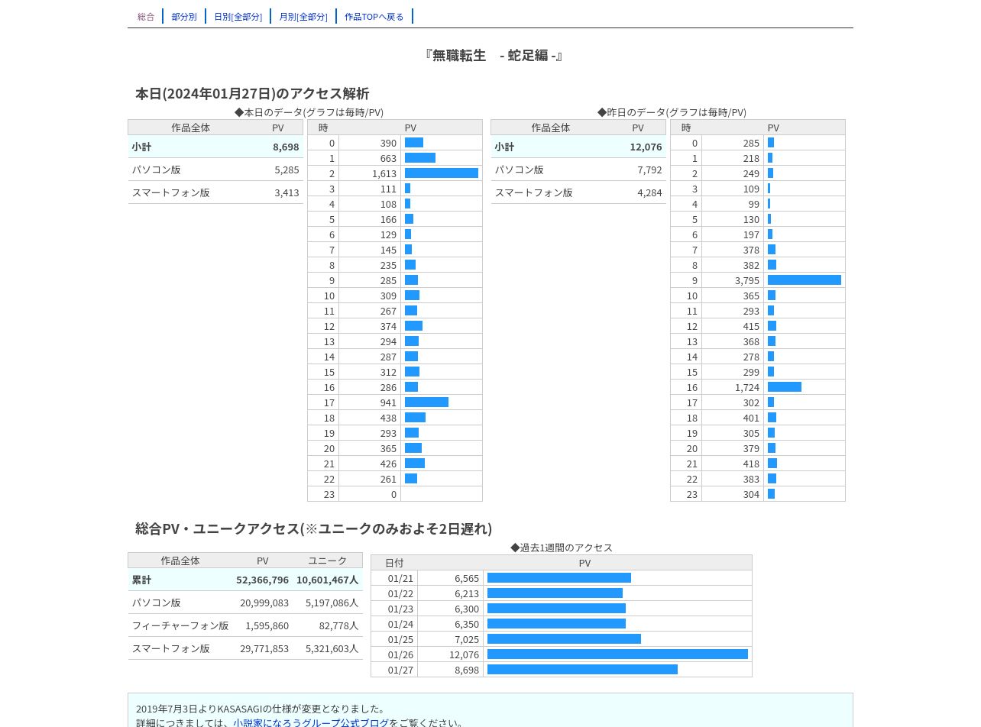Select the パソコン版 unique 5,197,086人
981x727 pixels.
point(332,603)
